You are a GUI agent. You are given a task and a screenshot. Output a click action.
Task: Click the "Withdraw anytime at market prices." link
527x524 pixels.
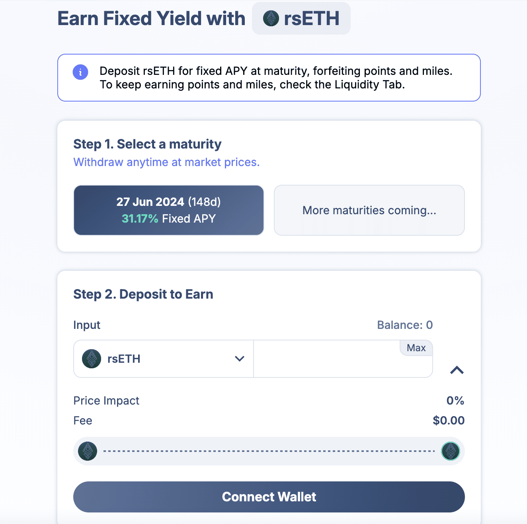click(x=166, y=162)
